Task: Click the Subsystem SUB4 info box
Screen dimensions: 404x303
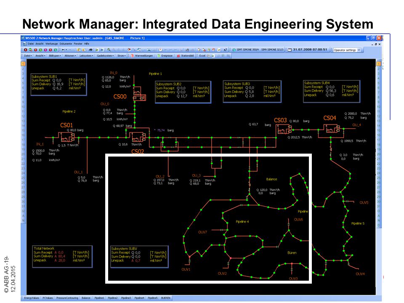Action: pyautogui.click(x=331, y=91)
